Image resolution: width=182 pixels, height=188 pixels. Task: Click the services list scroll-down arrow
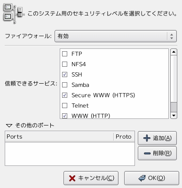(174, 116)
